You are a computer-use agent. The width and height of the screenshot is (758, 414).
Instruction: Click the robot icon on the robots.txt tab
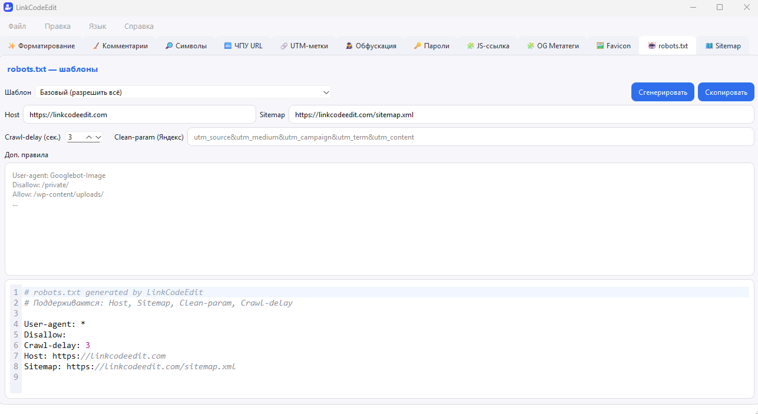pyautogui.click(x=652, y=46)
